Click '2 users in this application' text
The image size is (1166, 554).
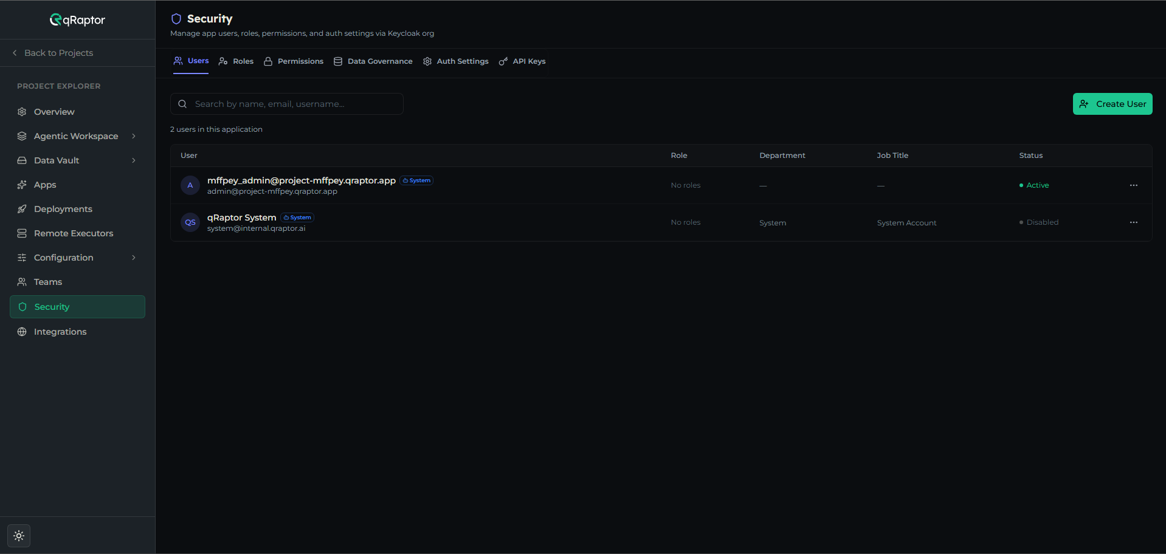pos(216,129)
